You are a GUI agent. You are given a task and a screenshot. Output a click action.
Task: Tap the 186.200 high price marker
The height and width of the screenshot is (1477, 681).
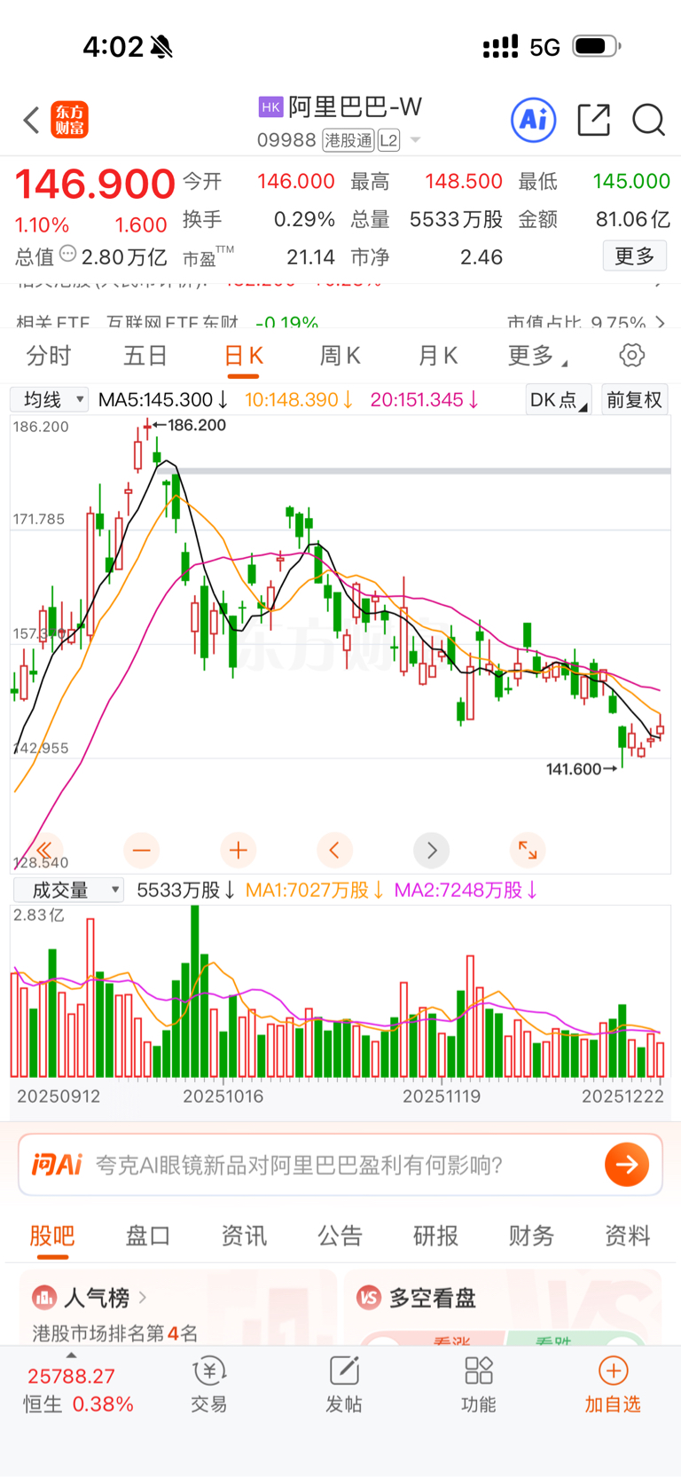(190, 425)
